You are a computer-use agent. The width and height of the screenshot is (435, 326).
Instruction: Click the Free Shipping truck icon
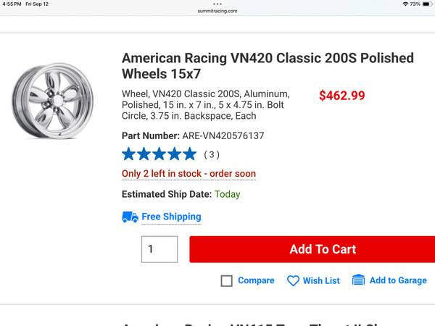tap(130, 217)
